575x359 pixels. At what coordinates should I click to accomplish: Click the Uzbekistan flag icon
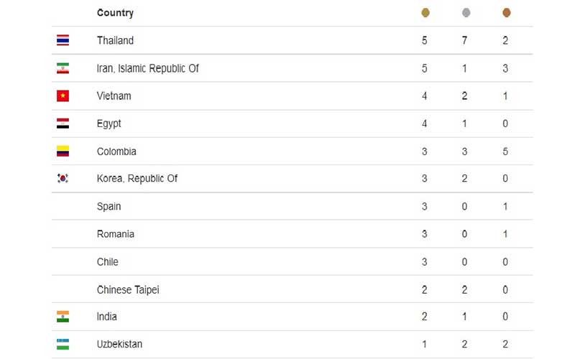click(x=63, y=344)
